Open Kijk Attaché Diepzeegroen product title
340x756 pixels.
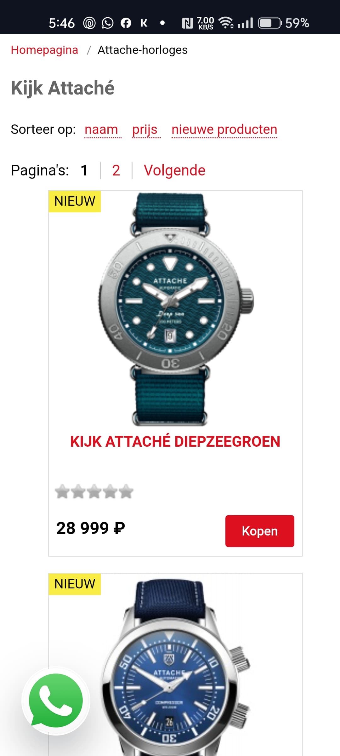[175, 441]
